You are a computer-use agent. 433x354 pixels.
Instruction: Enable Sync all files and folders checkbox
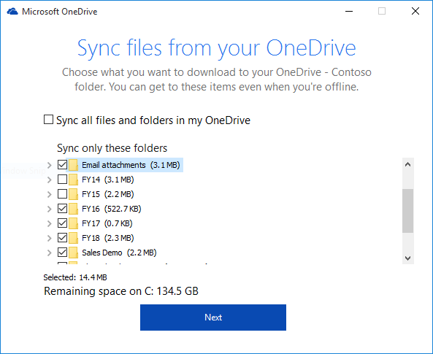pos(48,120)
